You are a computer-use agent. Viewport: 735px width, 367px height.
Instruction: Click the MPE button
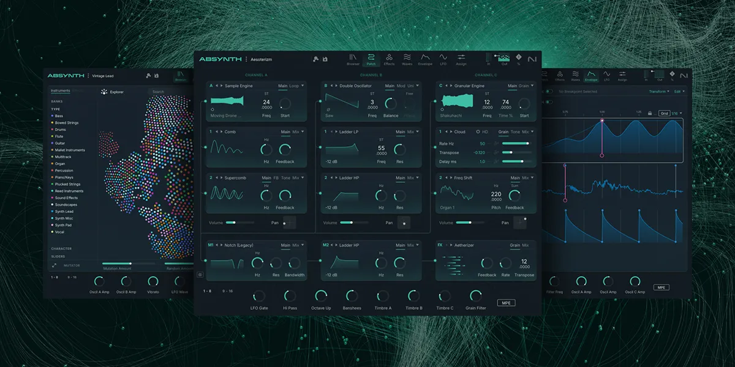point(506,302)
